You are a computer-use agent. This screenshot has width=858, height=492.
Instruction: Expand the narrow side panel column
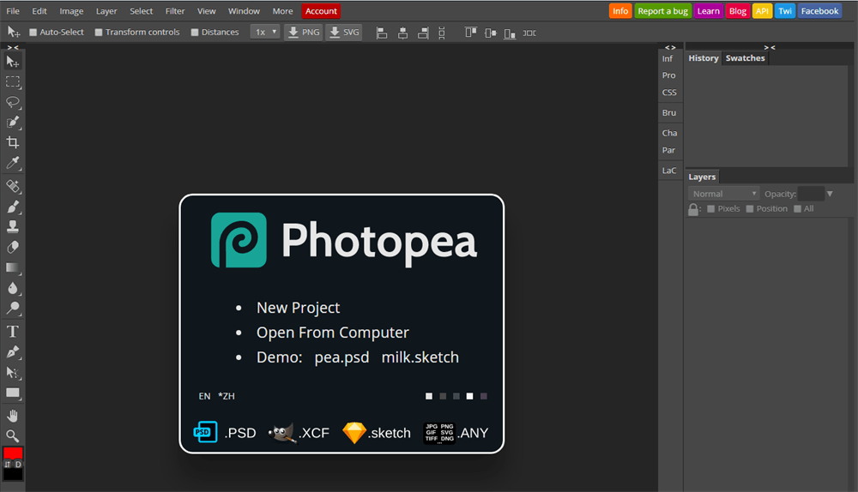[670, 47]
